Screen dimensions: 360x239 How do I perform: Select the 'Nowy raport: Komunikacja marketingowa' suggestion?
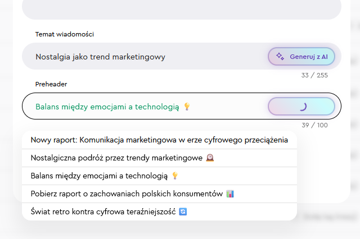coord(159,140)
